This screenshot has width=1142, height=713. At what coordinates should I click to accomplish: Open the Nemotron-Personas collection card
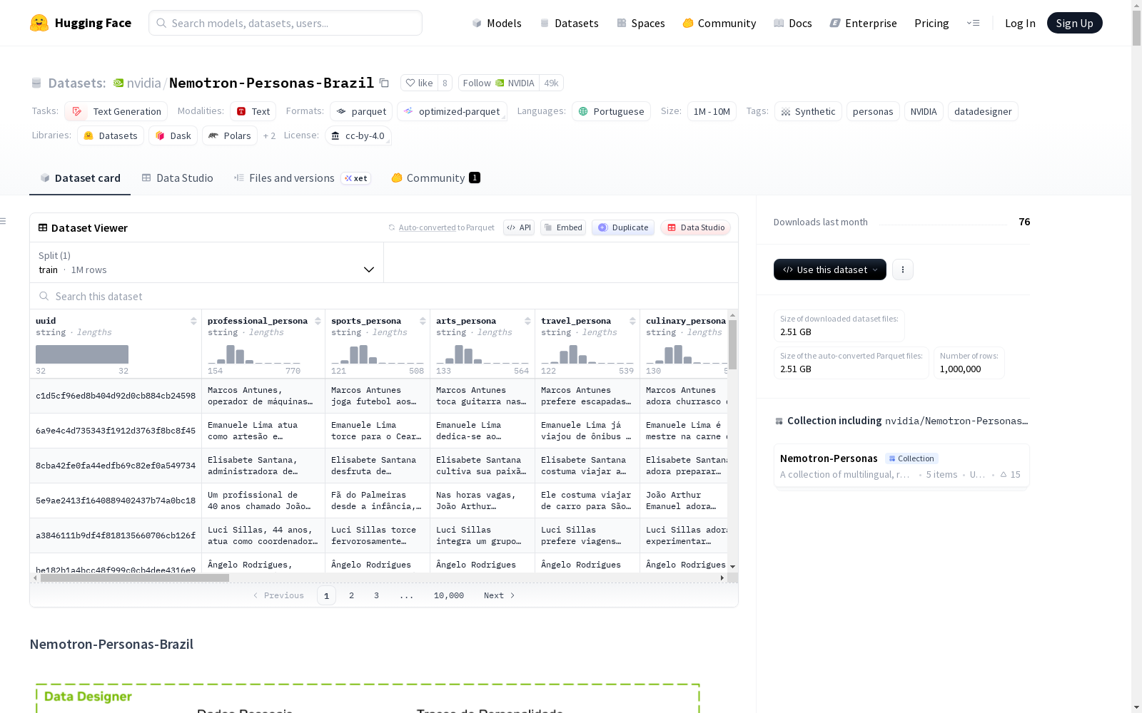click(x=901, y=466)
